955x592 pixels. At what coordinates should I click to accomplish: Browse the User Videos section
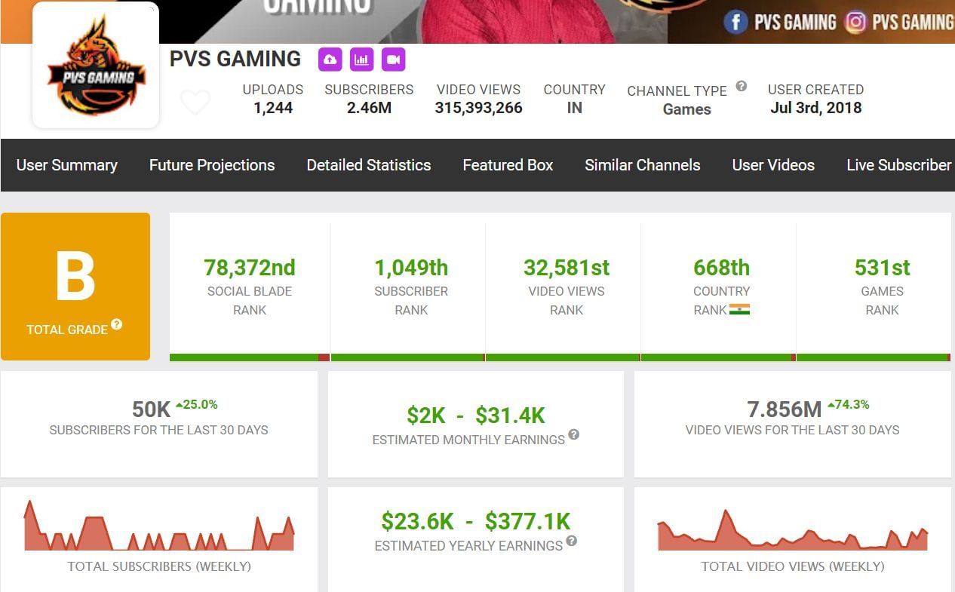click(773, 165)
